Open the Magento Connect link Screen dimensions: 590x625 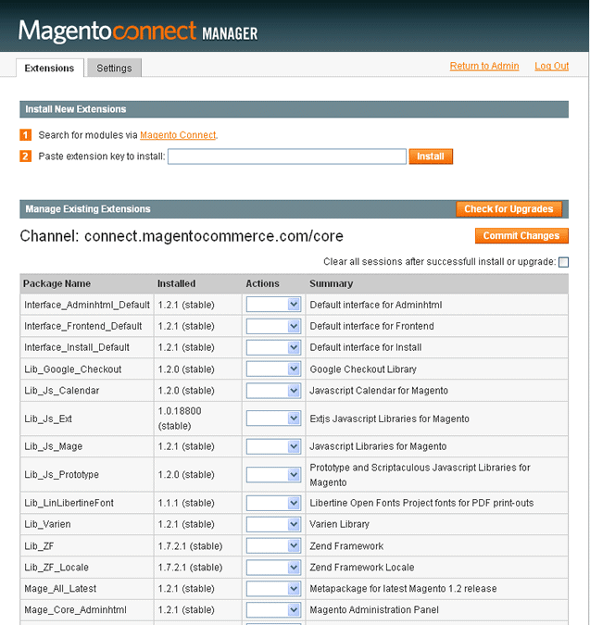pos(178,135)
